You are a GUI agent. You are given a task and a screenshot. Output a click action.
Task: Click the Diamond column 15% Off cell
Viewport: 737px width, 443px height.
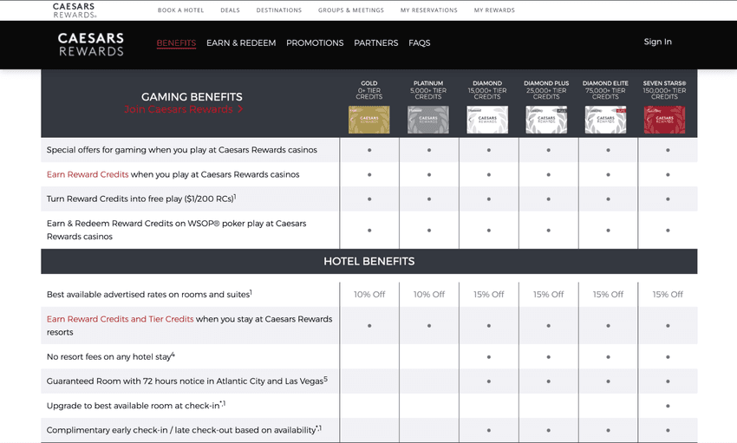coord(489,295)
